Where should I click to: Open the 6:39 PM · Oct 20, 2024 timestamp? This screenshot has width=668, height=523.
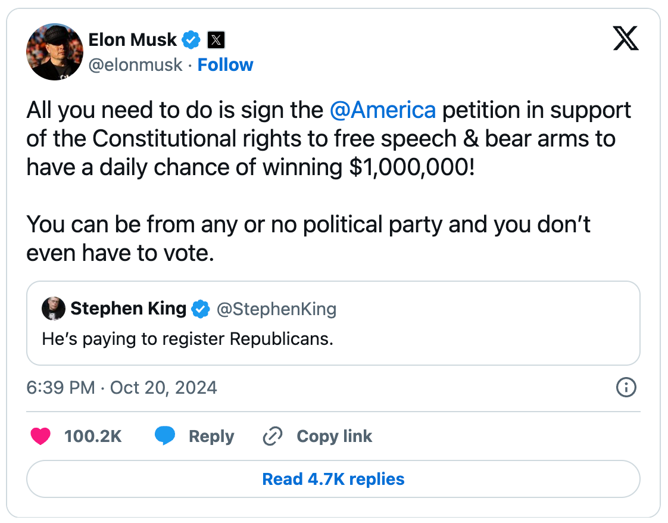pyautogui.click(x=121, y=388)
